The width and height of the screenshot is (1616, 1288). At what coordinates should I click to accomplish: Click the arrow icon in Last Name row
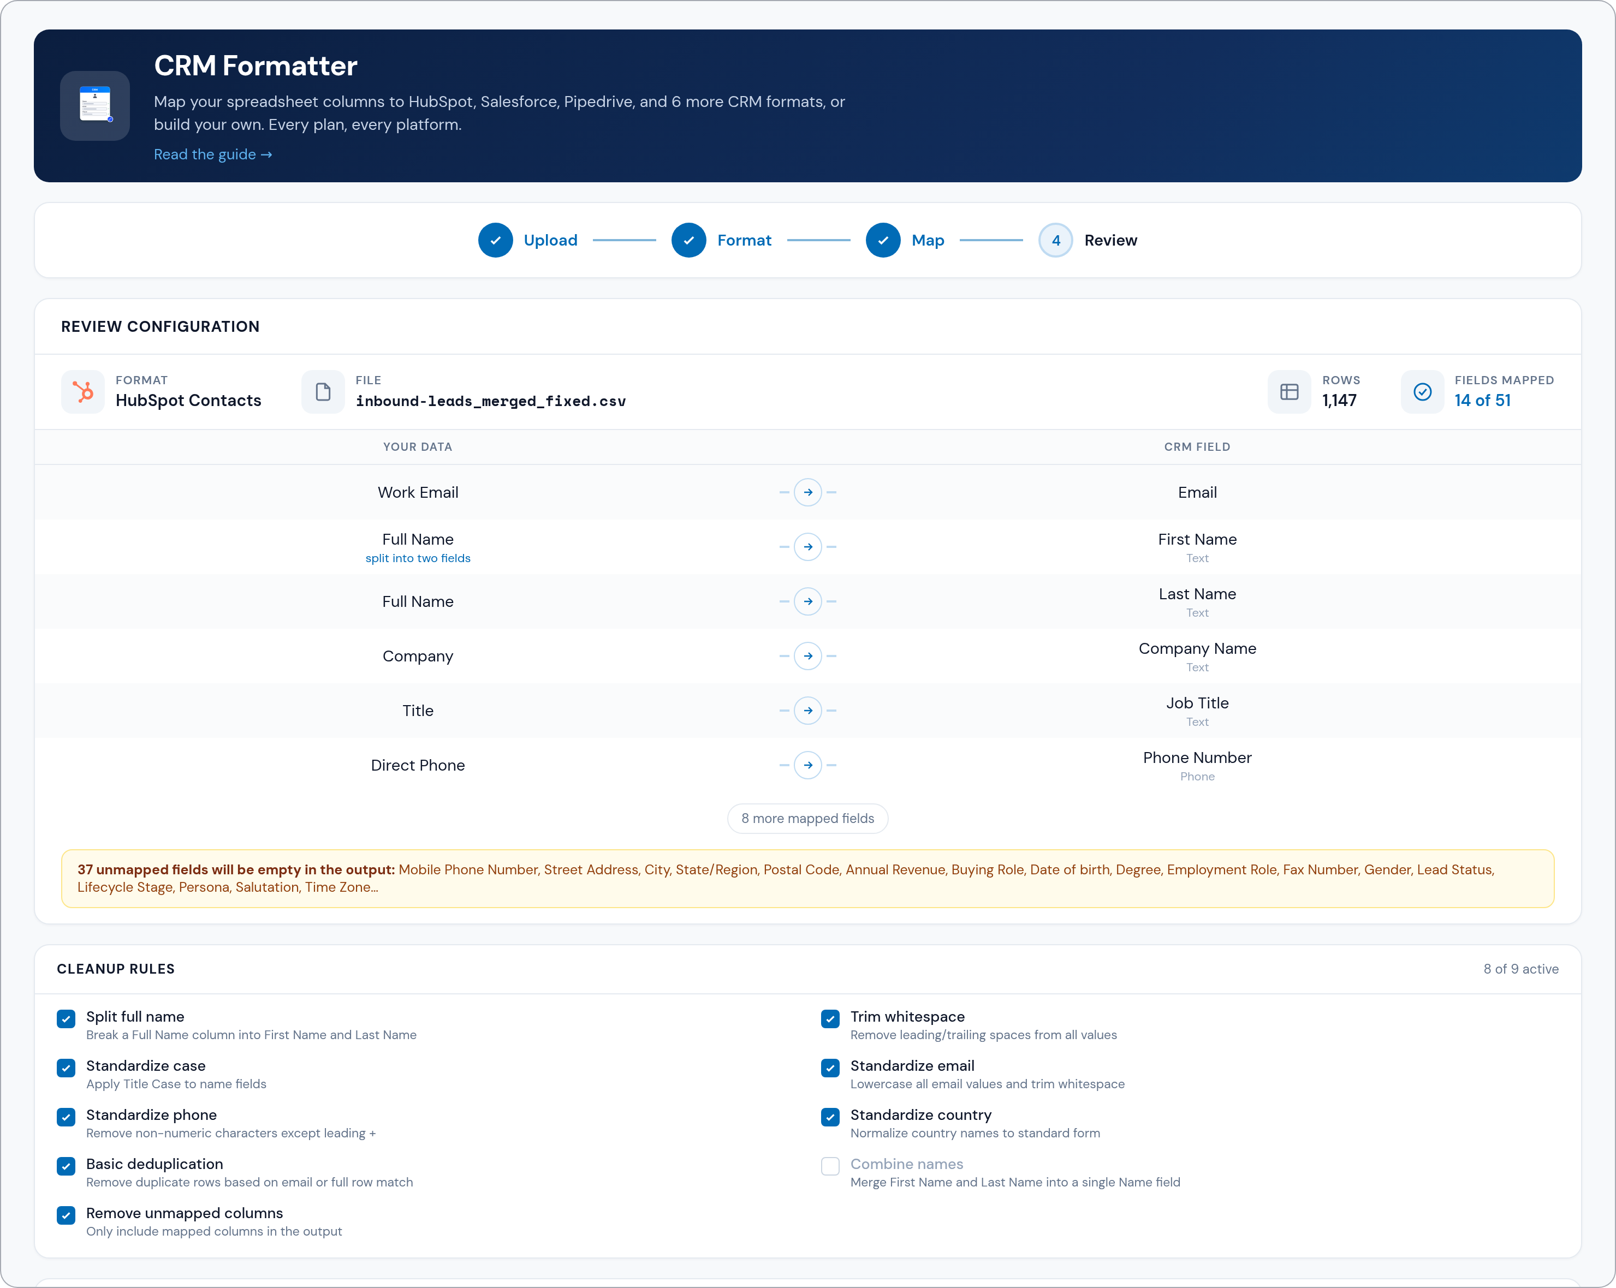point(808,601)
